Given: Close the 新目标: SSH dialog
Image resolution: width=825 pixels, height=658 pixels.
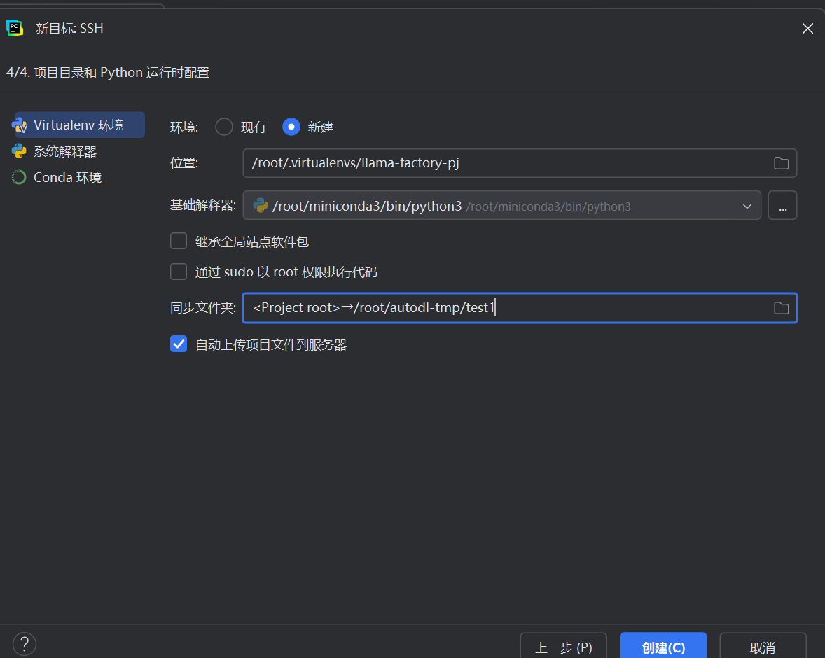Looking at the screenshot, I should pyautogui.click(x=807, y=29).
